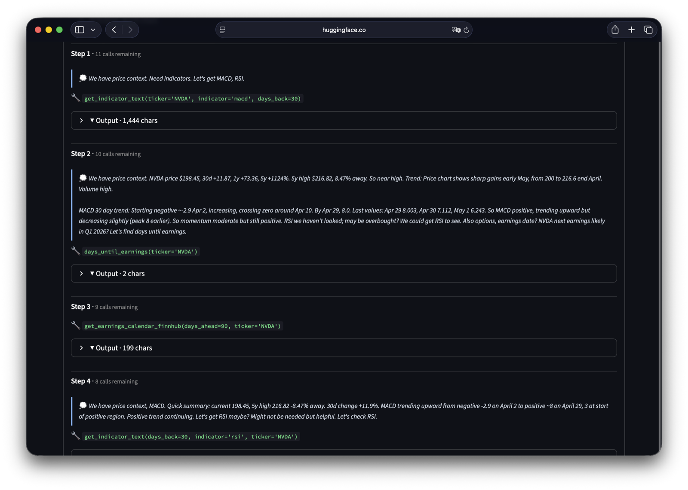The image size is (688, 490).
Task: Click the yellow minimize window button
Action: [x=49, y=30]
